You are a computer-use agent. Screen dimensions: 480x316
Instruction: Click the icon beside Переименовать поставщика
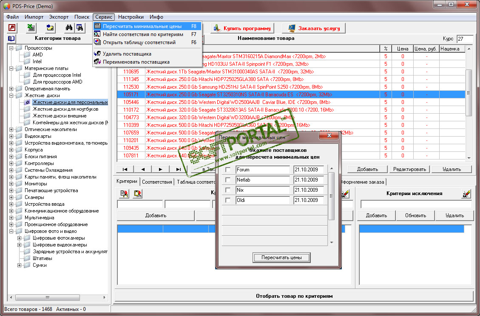click(97, 62)
